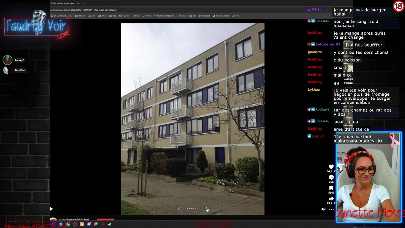Click the 56,8 K likes count
405x228 pixels.
pyautogui.click(x=331, y=171)
